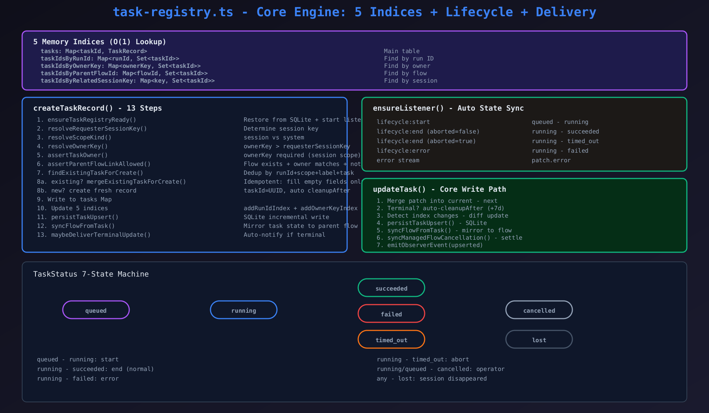Select the green succeeded state node
The image size is (709, 413).
[x=391, y=288]
